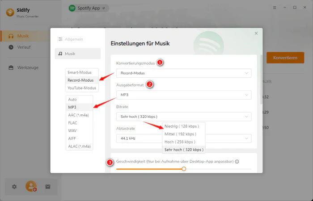Click the settings dialog vertical scrollbar
Image resolution: width=313 pixels, height=201 pixels.
tap(261, 79)
